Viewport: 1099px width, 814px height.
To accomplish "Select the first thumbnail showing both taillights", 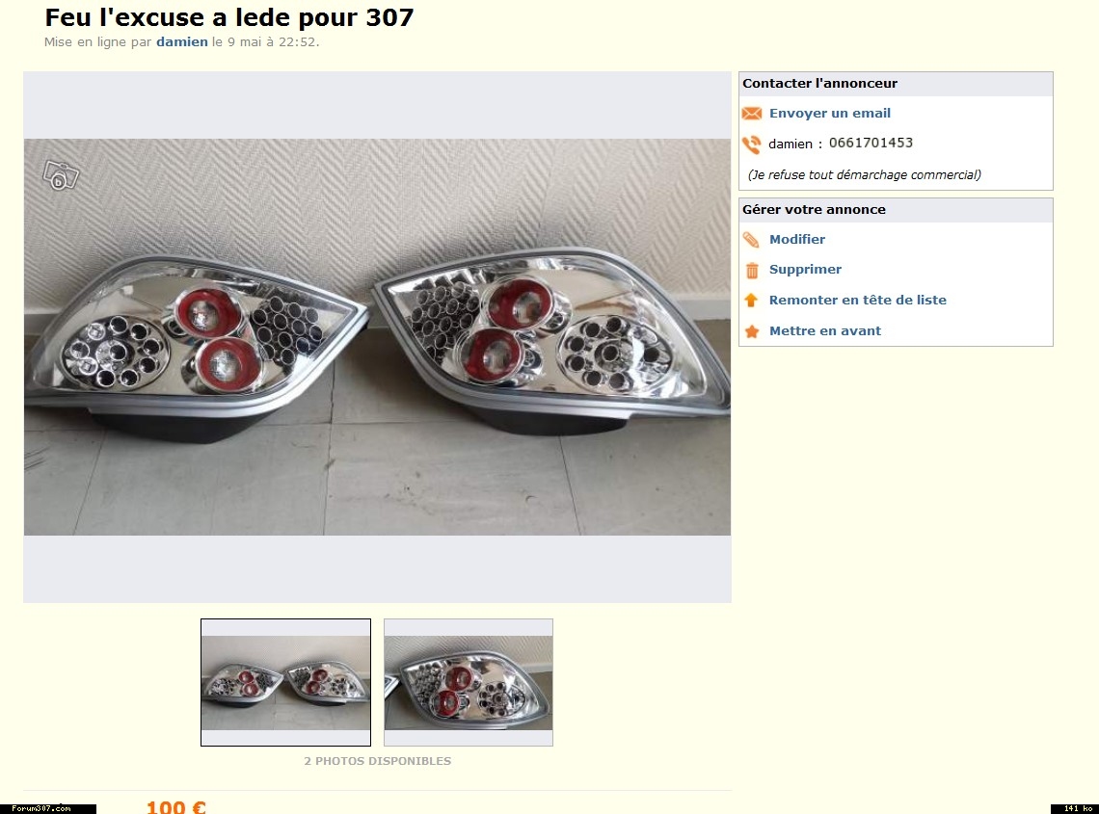I will pos(286,682).
